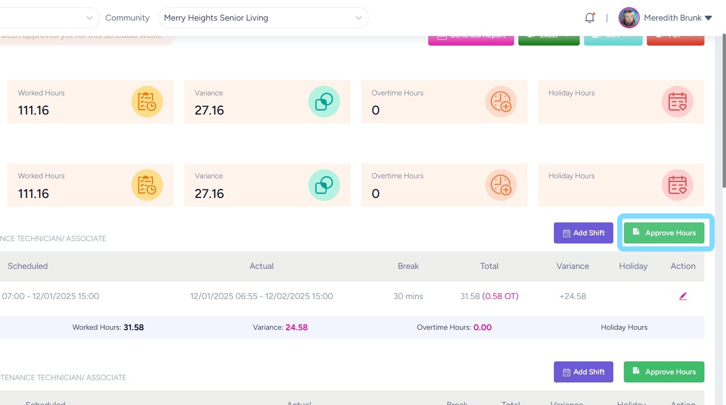This screenshot has height=405, width=726.
Task: Expand the partially hidden dropdown left of Community
Action: [89, 18]
